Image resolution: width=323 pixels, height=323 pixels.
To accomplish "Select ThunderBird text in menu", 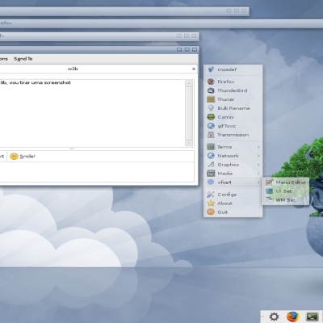I will (232, 90).
